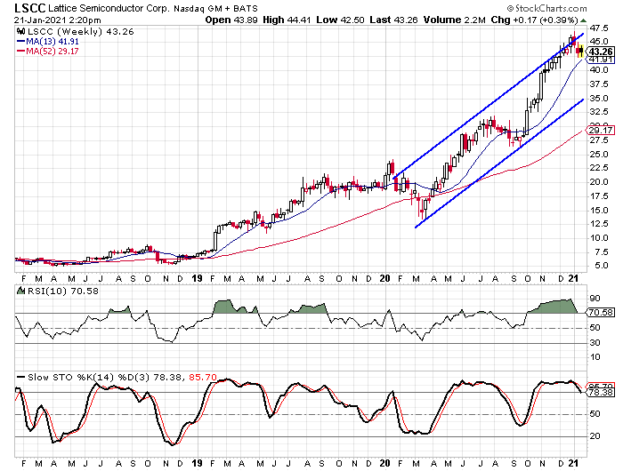This screenshot has height=471, width=623.
Task: Click the 47.5 price axis label
Action: coord(598,28)
